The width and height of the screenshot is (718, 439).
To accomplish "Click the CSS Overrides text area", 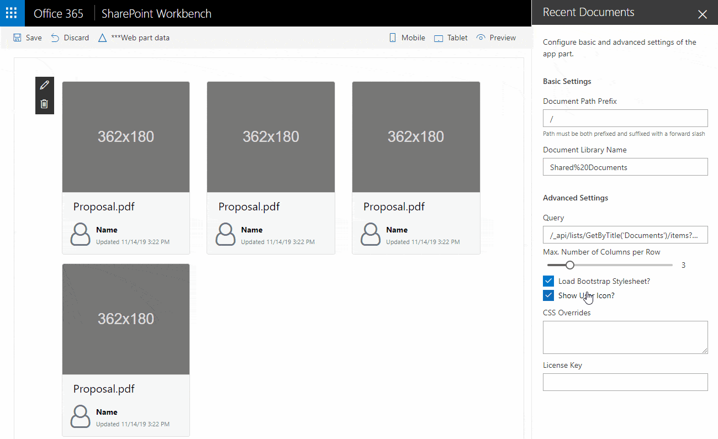I will (625, 337).
